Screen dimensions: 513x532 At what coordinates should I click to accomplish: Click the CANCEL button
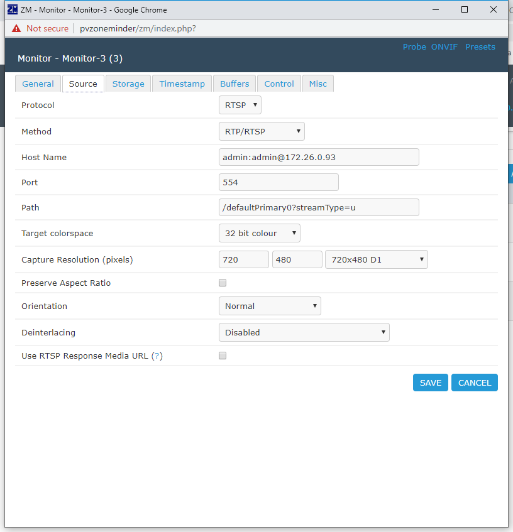[x=475, y=383]
